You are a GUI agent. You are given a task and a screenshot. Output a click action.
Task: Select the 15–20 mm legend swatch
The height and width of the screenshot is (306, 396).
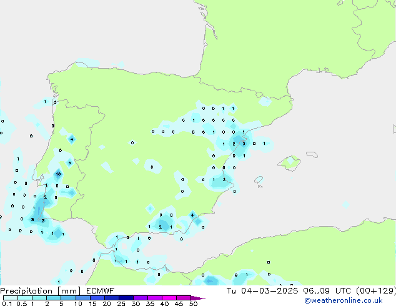click(97, 298)
